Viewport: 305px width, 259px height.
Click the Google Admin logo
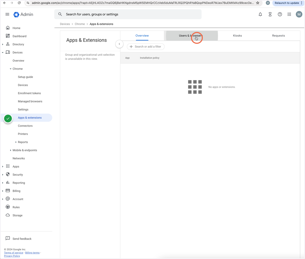tap(23, 14)
